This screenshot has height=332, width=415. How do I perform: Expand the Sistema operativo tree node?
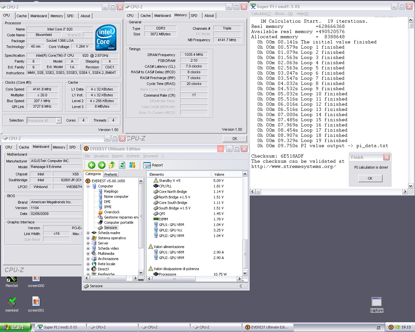(88, 238)
